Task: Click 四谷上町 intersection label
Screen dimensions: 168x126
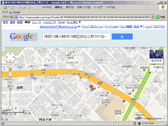Action: coord(89,74)
